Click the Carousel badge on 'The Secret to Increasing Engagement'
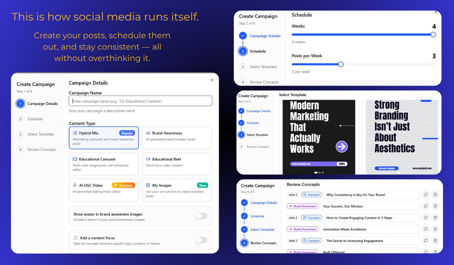 click(311, 240)
